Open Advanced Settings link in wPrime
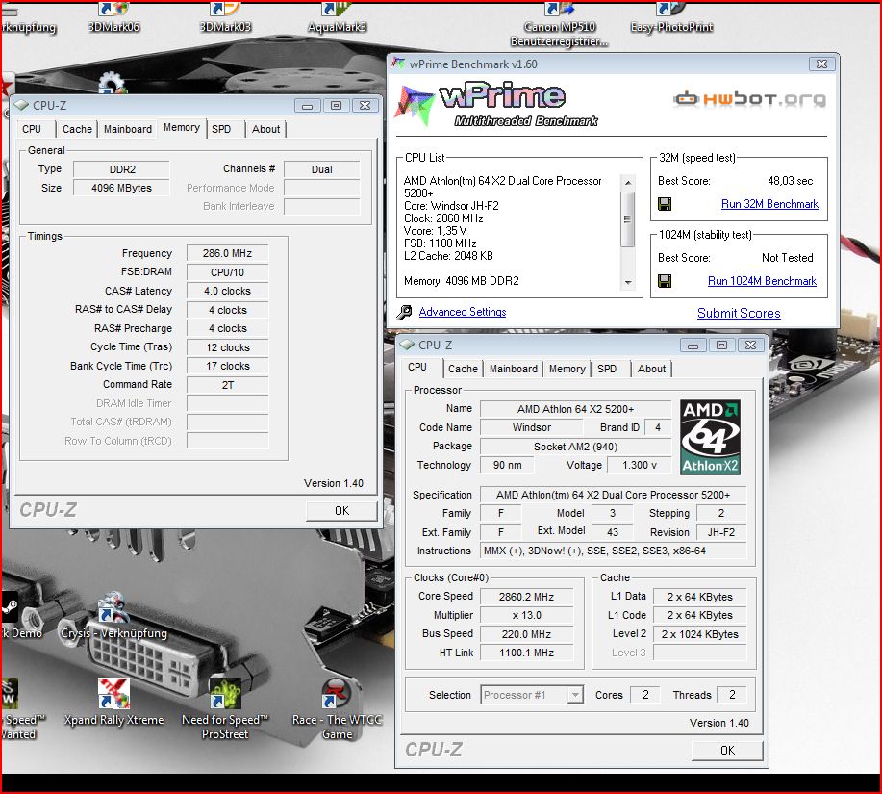The image size is (882, 794). coord(463,312)
